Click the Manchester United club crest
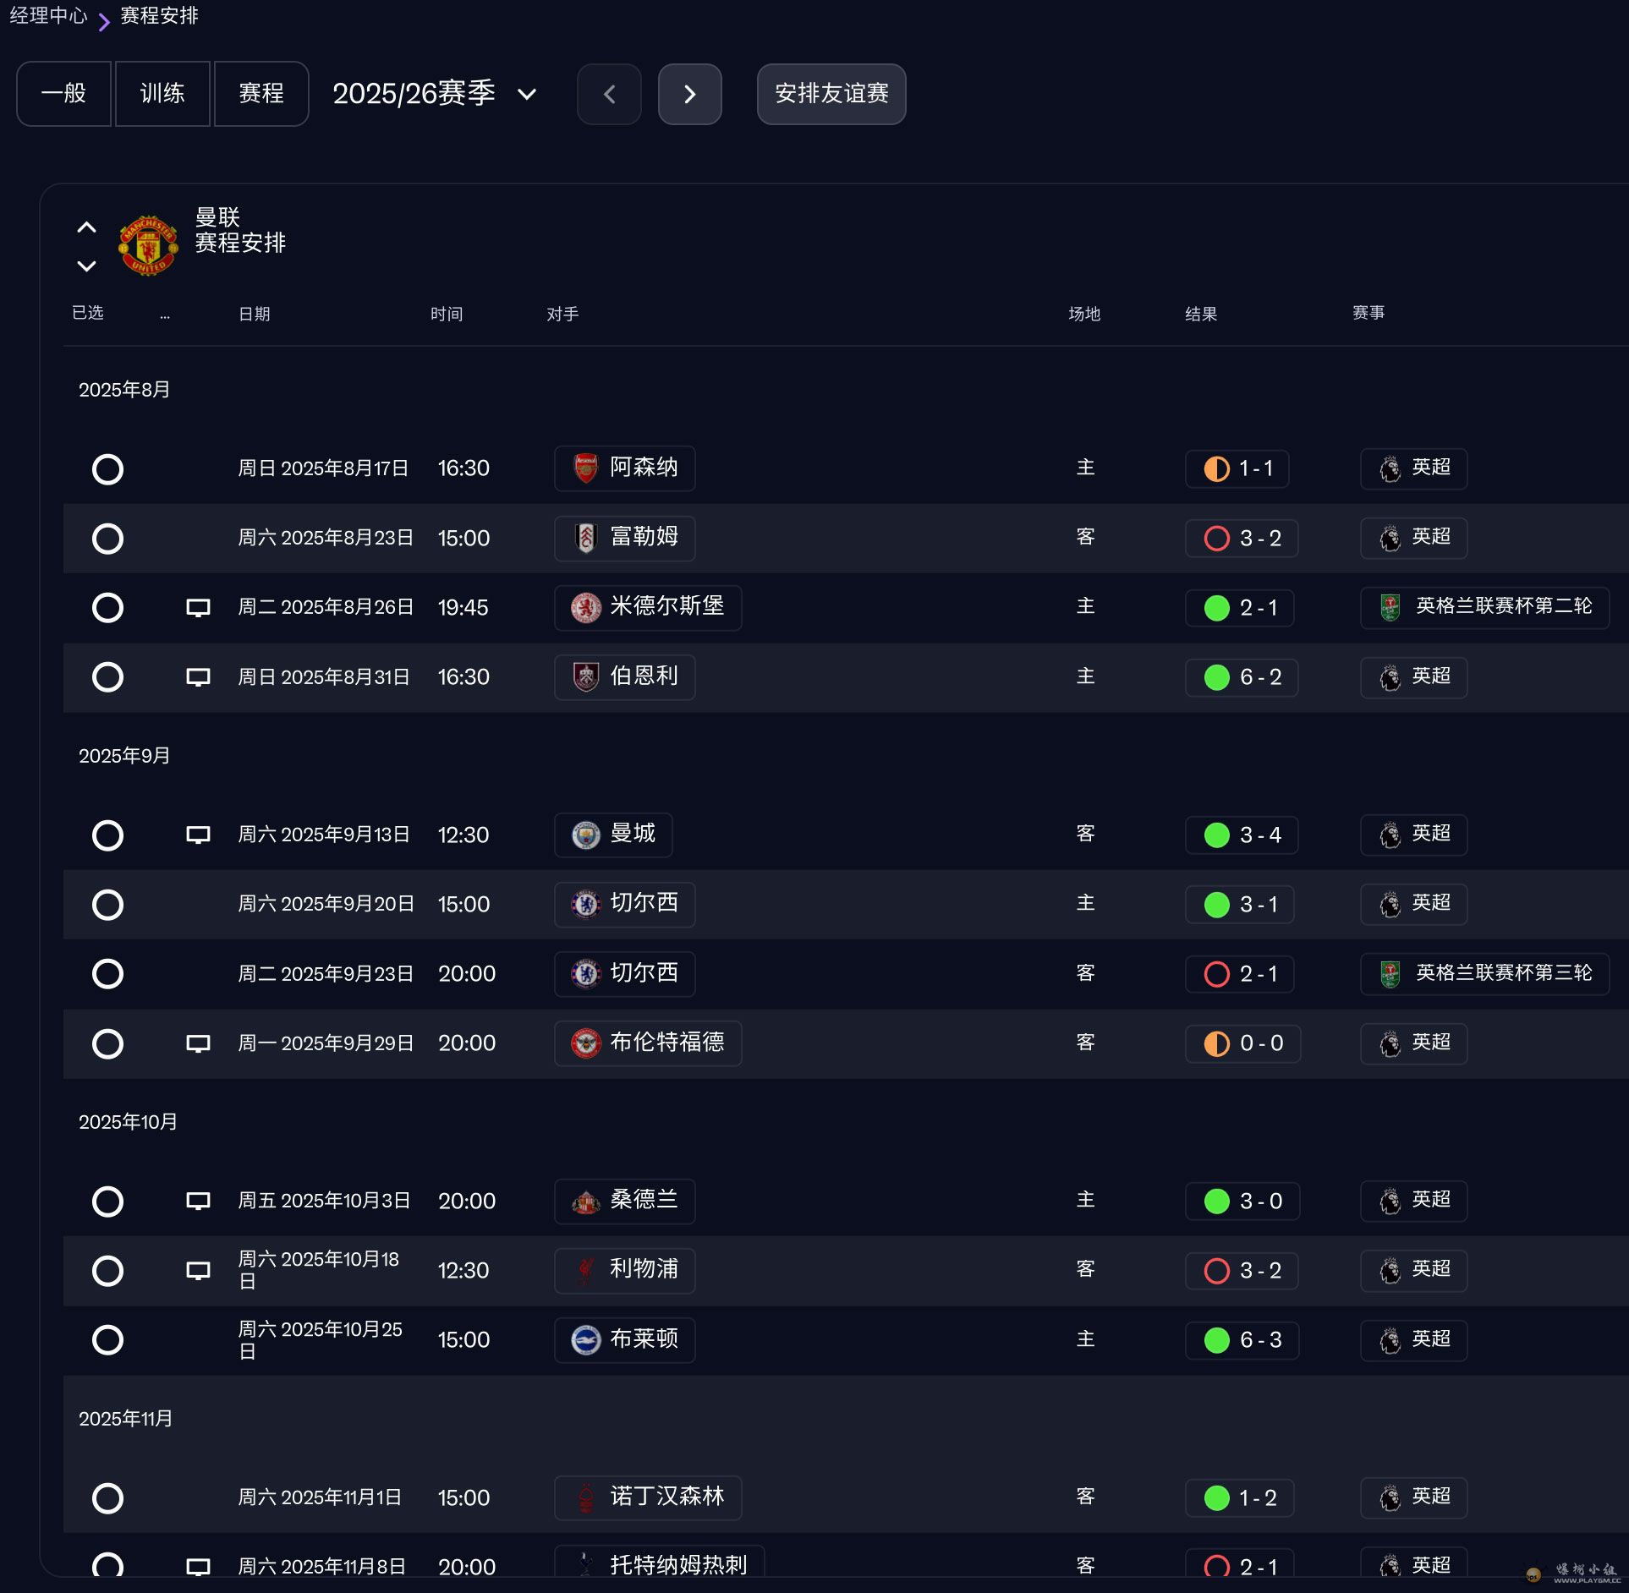 (x=148, y=245)
